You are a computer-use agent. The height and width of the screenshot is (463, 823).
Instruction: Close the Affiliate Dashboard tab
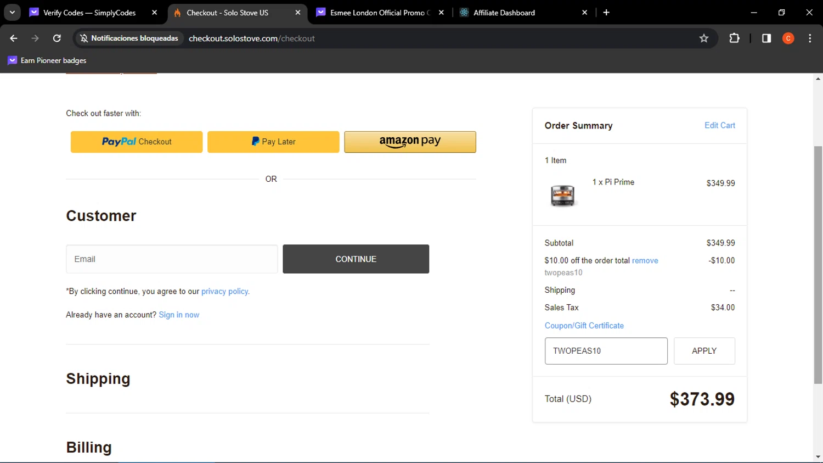click(584, 13)
